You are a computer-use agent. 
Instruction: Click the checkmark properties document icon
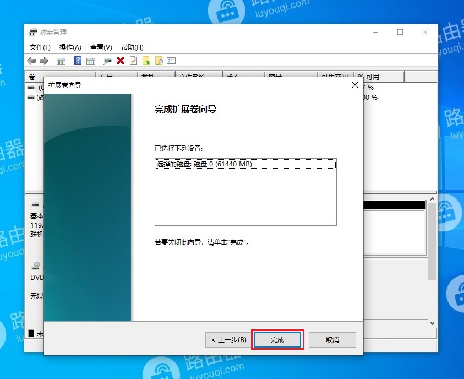133,61
